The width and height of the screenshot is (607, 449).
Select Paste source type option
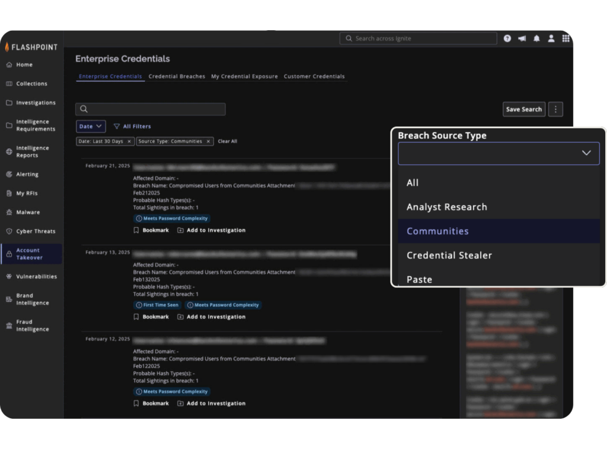point(499,277)
